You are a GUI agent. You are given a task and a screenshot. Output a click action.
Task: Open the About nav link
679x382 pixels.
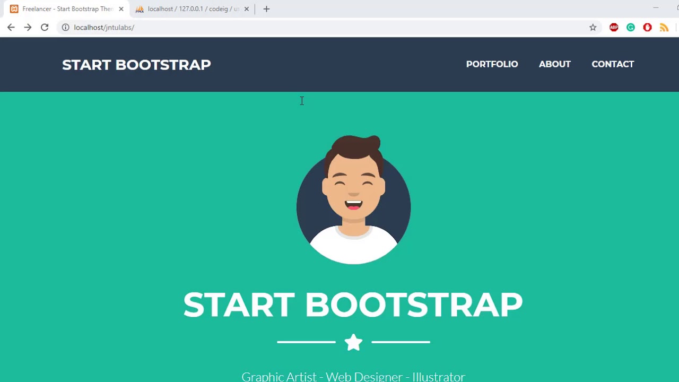(554, 64)
